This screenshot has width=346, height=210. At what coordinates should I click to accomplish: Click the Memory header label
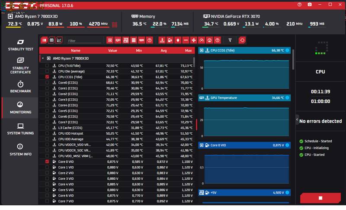[147, 16]
